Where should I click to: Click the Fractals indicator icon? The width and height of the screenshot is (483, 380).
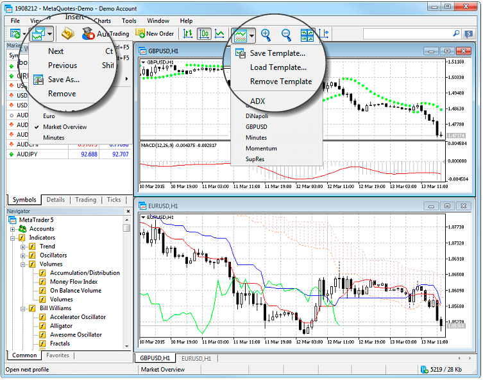[x=42, y=343]
